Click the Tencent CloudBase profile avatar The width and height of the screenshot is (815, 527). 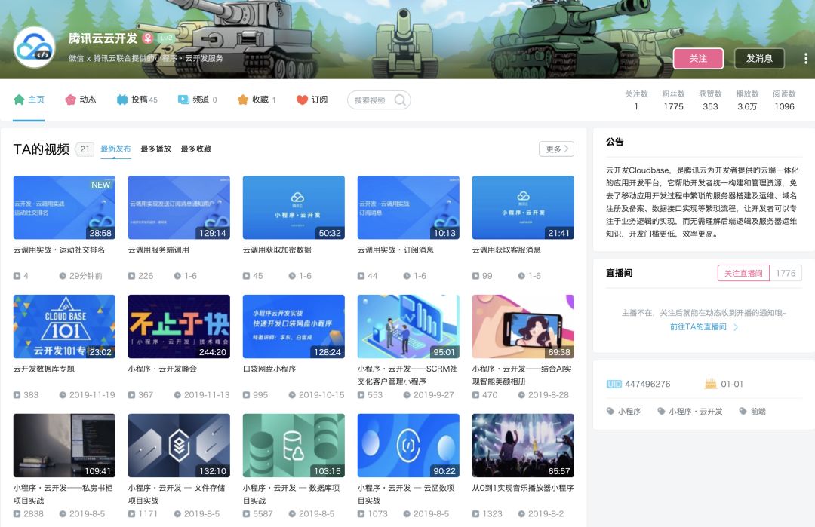click(x=34, y=47)
